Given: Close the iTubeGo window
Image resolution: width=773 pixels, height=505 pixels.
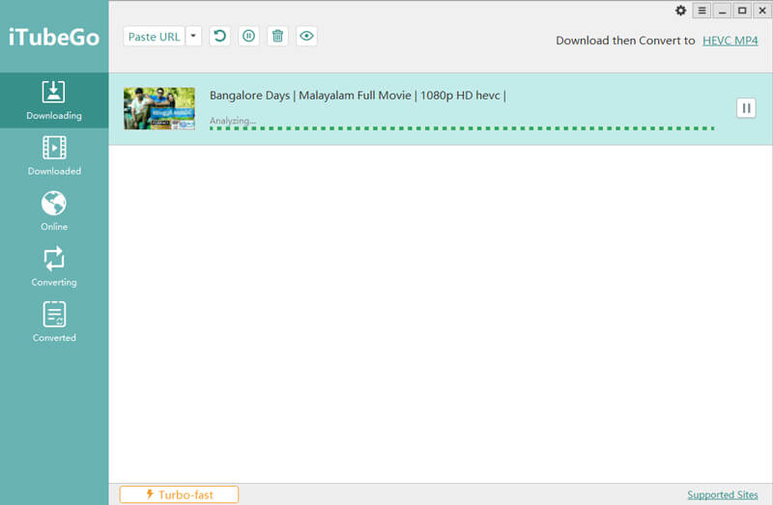Looking at the screenshot, I should coord(762,11).
